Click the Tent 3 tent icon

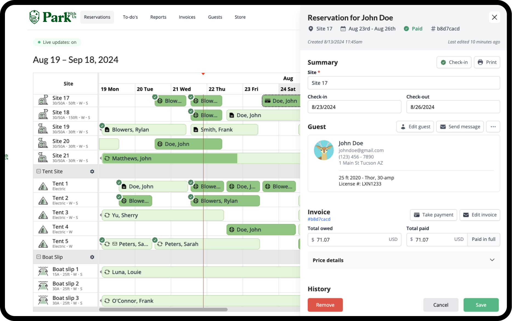[43, 215]
